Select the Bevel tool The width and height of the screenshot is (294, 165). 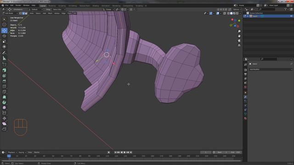4,81
